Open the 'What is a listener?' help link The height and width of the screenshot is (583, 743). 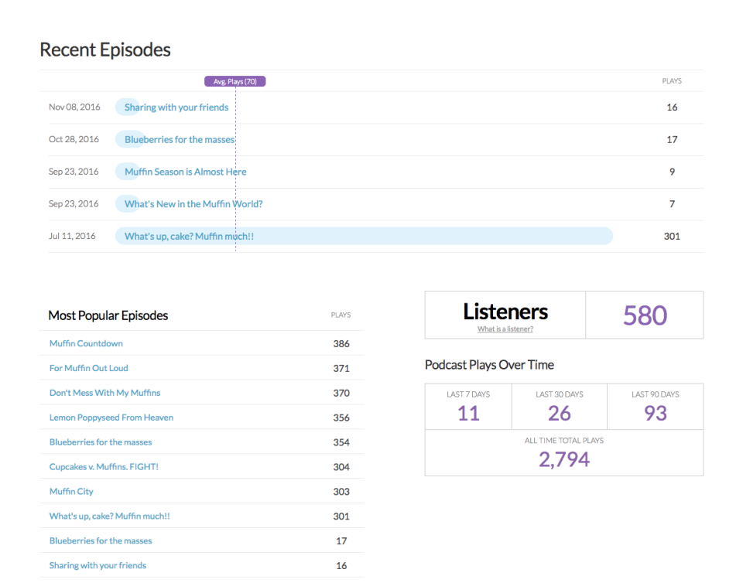[x=505, y=329]
